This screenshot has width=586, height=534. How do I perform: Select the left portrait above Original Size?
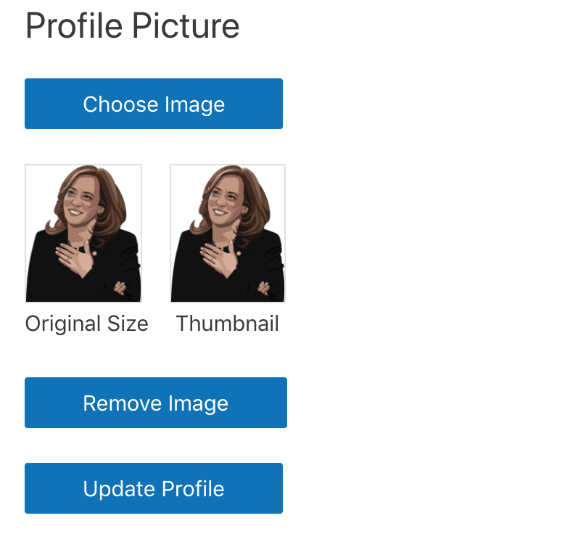83,234
